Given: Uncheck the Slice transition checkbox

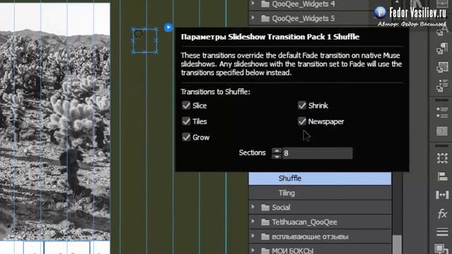Looking at the screenshot, I should (186, 105).
